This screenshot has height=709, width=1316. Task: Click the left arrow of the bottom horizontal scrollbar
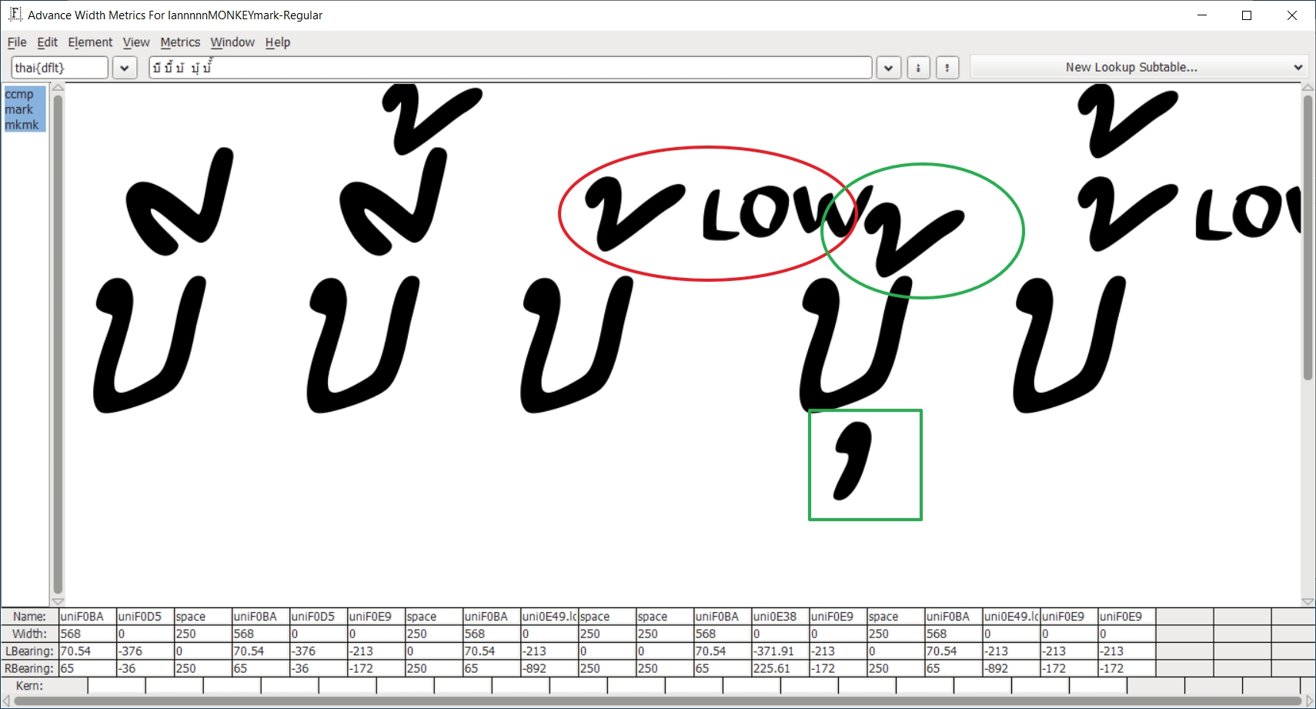pyautogui.click(x=6, y=701)
